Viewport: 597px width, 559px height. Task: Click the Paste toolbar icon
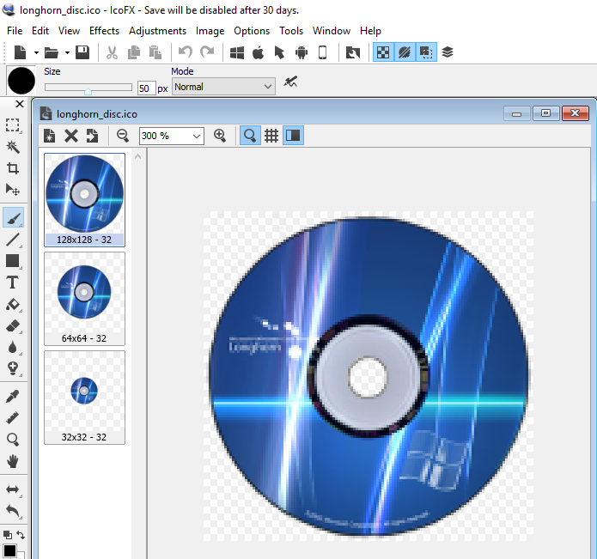coord(155,52)
